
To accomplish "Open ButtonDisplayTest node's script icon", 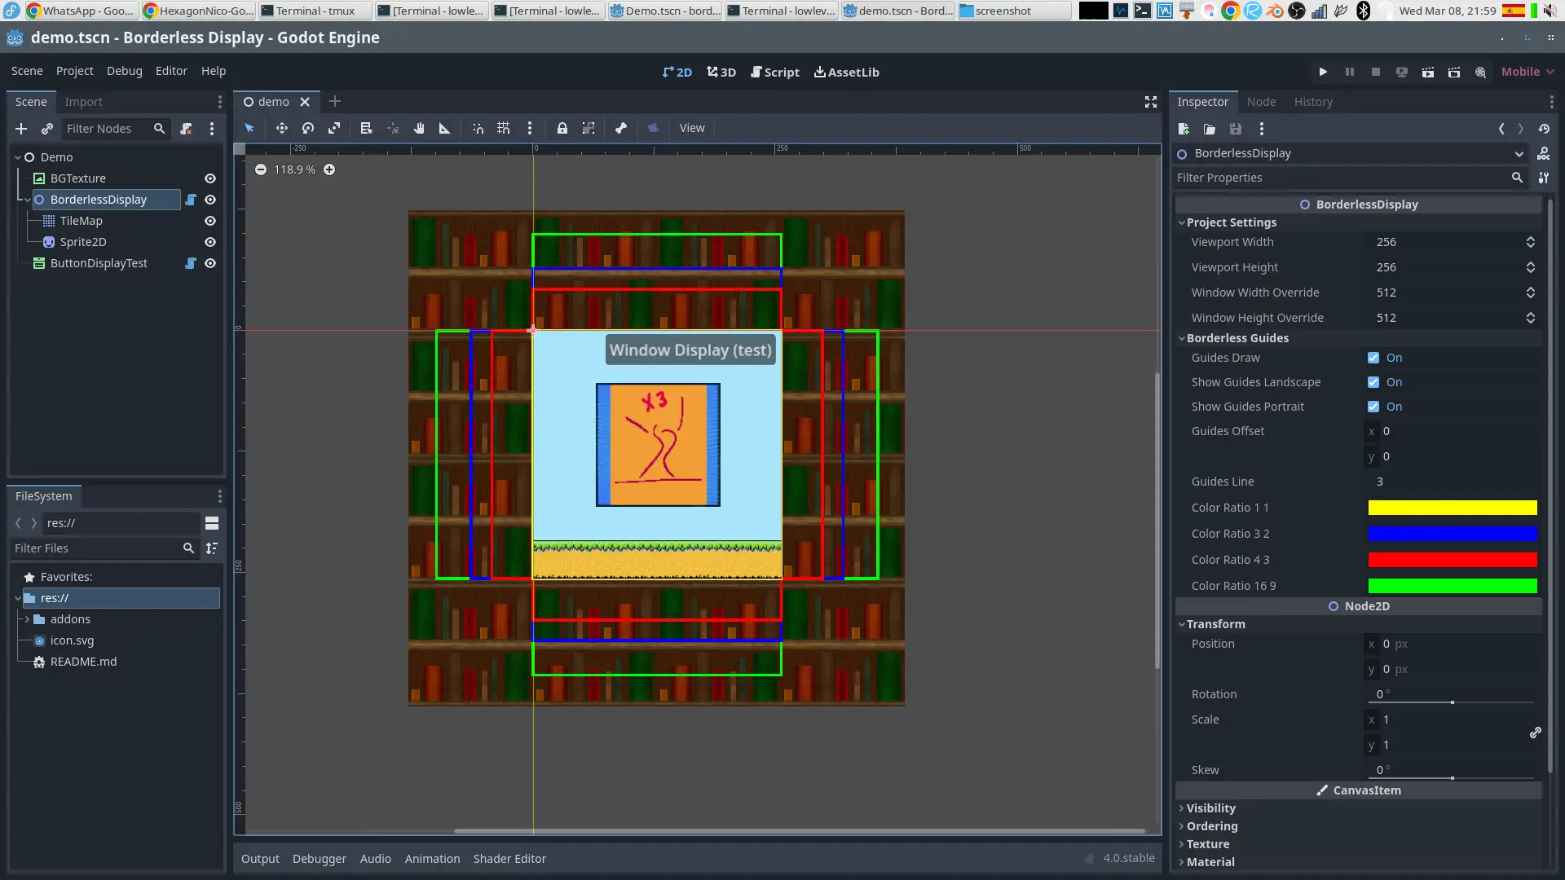I will coord(191,263).
